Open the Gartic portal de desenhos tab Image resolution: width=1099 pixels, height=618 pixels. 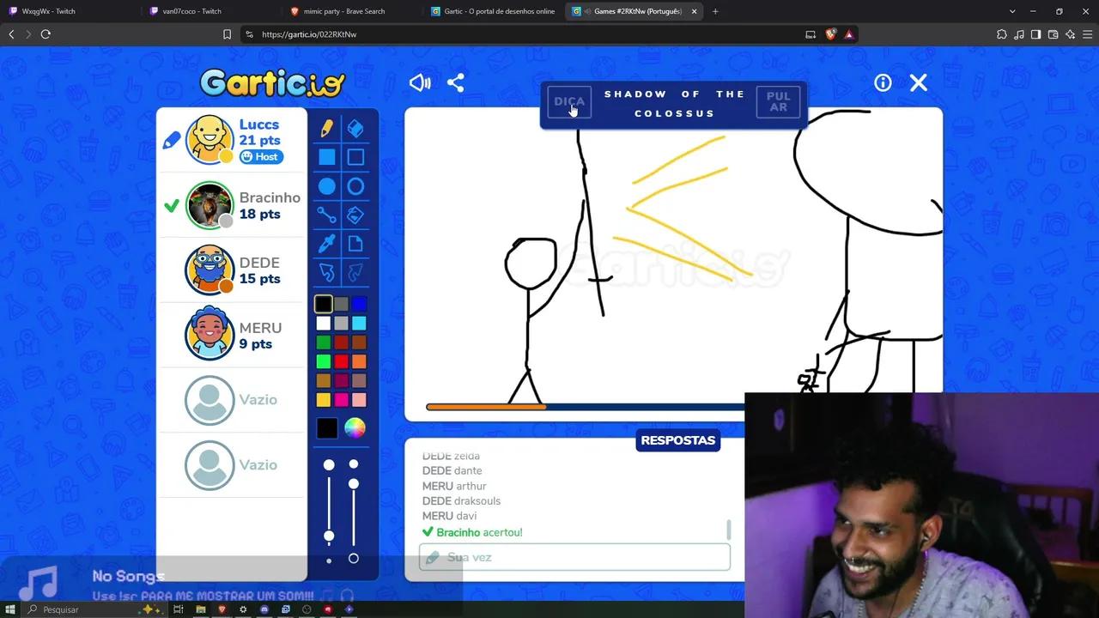pyautogui.click(x=493, y=11)
